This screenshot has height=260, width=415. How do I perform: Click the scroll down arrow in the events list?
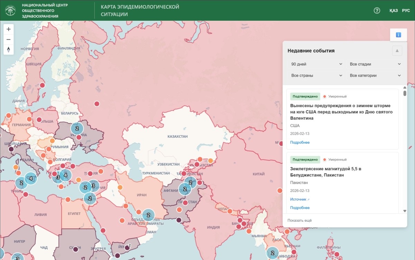point(405,211)
